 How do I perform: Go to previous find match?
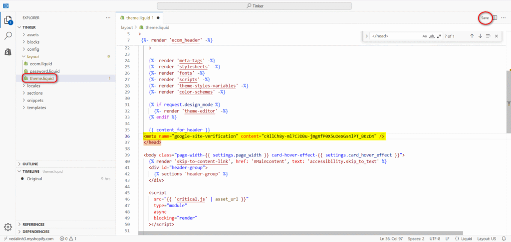[x=472, y=36]
